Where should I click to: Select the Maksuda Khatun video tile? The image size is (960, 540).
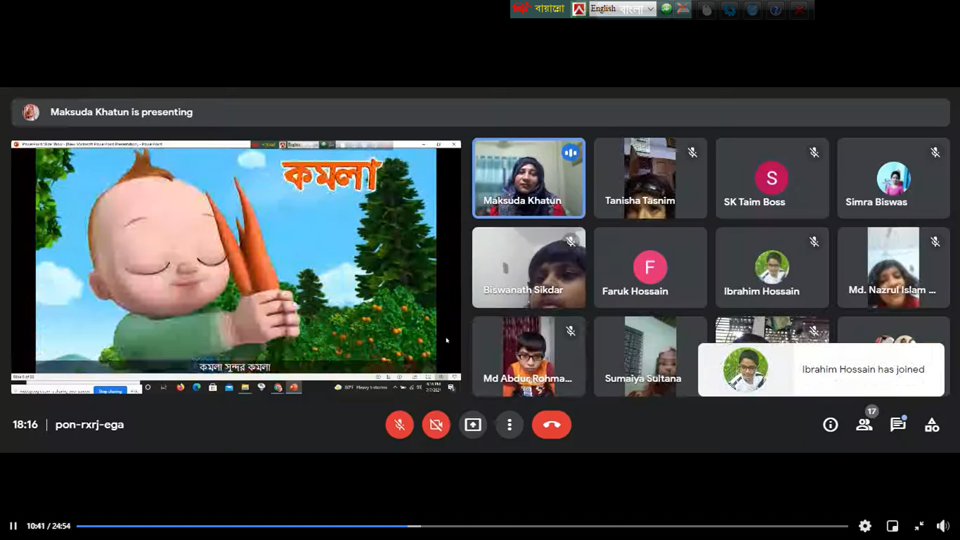tap(528, 178)
